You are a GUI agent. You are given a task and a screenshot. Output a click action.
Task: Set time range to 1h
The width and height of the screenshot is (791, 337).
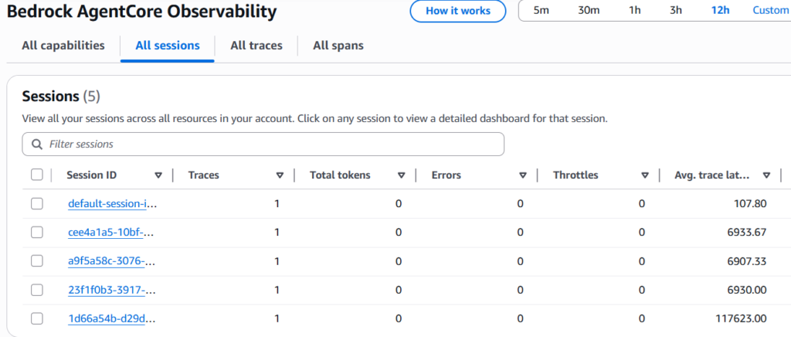pyautogui.click(x=635, y=11)
